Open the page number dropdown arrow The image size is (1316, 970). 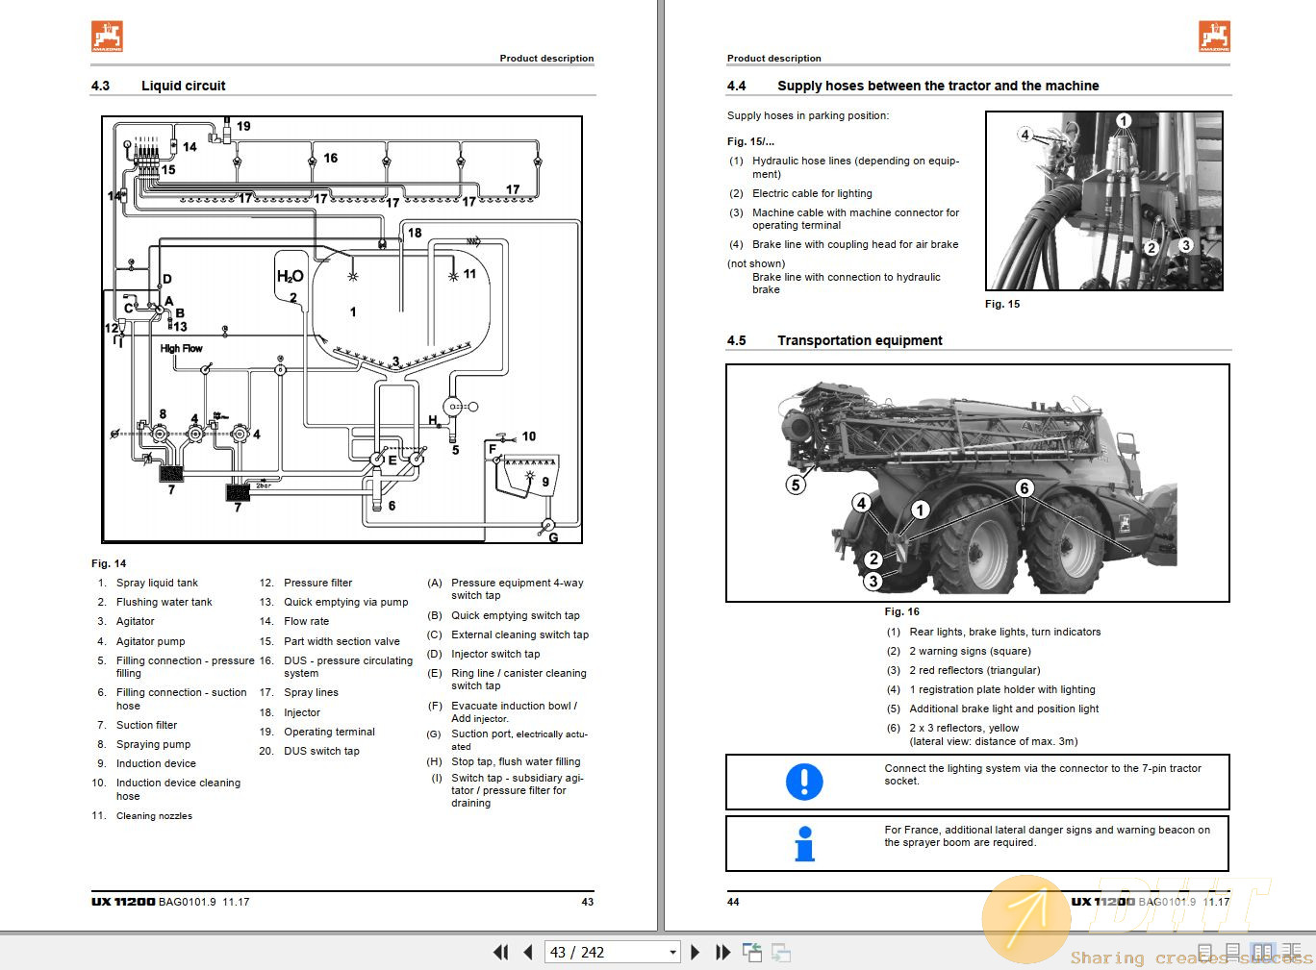[x=672, y=953]
